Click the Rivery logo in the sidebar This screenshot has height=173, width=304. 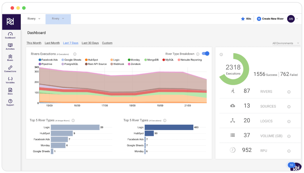coord(10,21)
